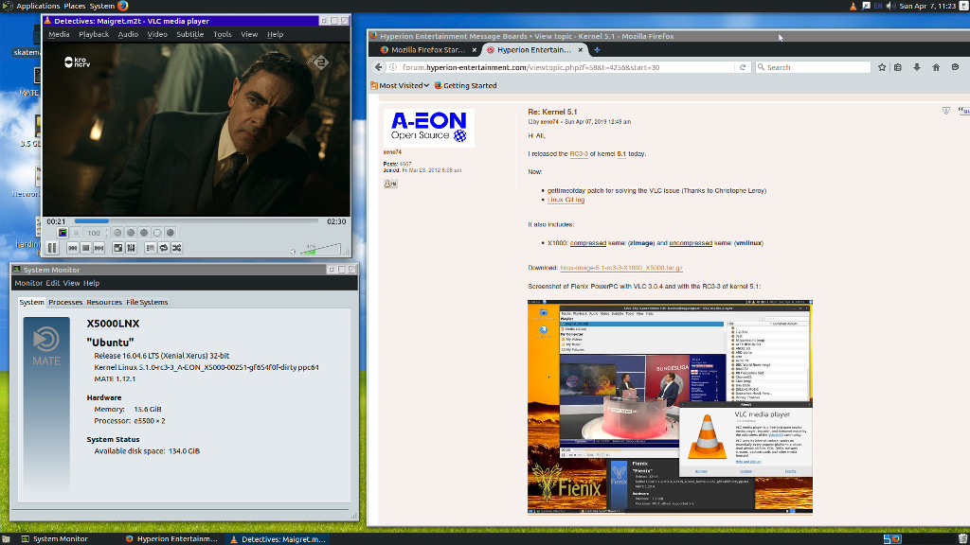Go to Firefox home page

click(936, 67)
